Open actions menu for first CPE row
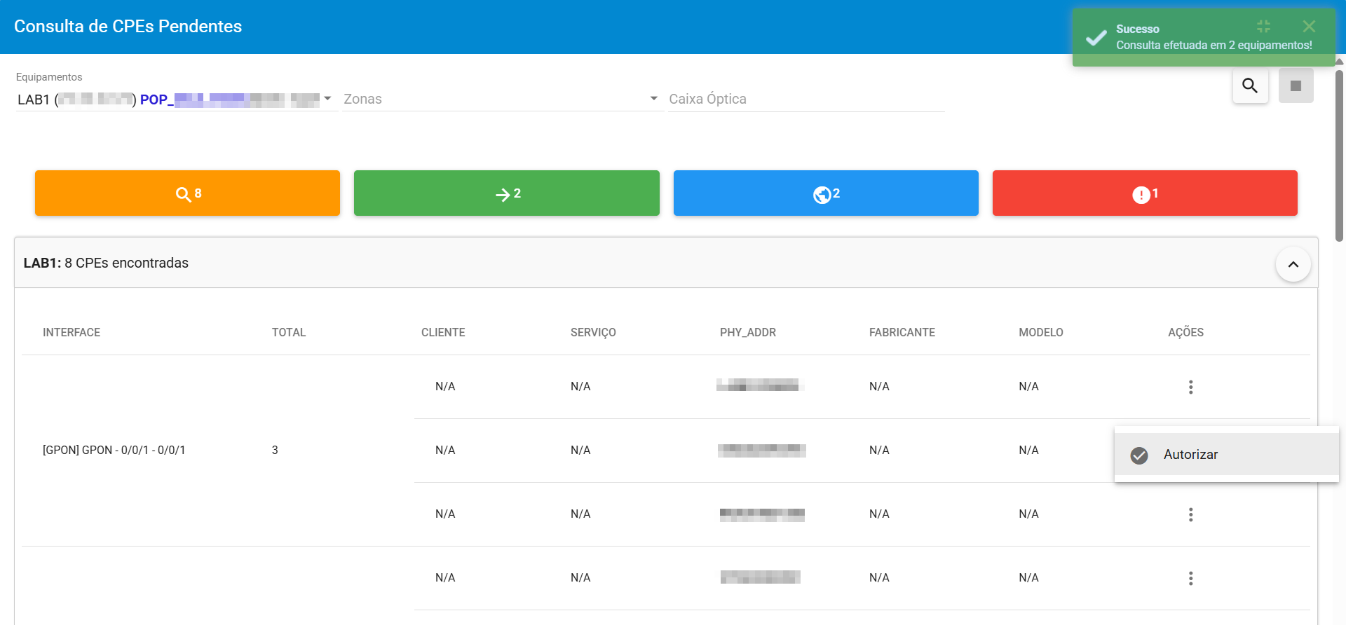The height and width of the screenshot is (625, 1346). 1190,387
